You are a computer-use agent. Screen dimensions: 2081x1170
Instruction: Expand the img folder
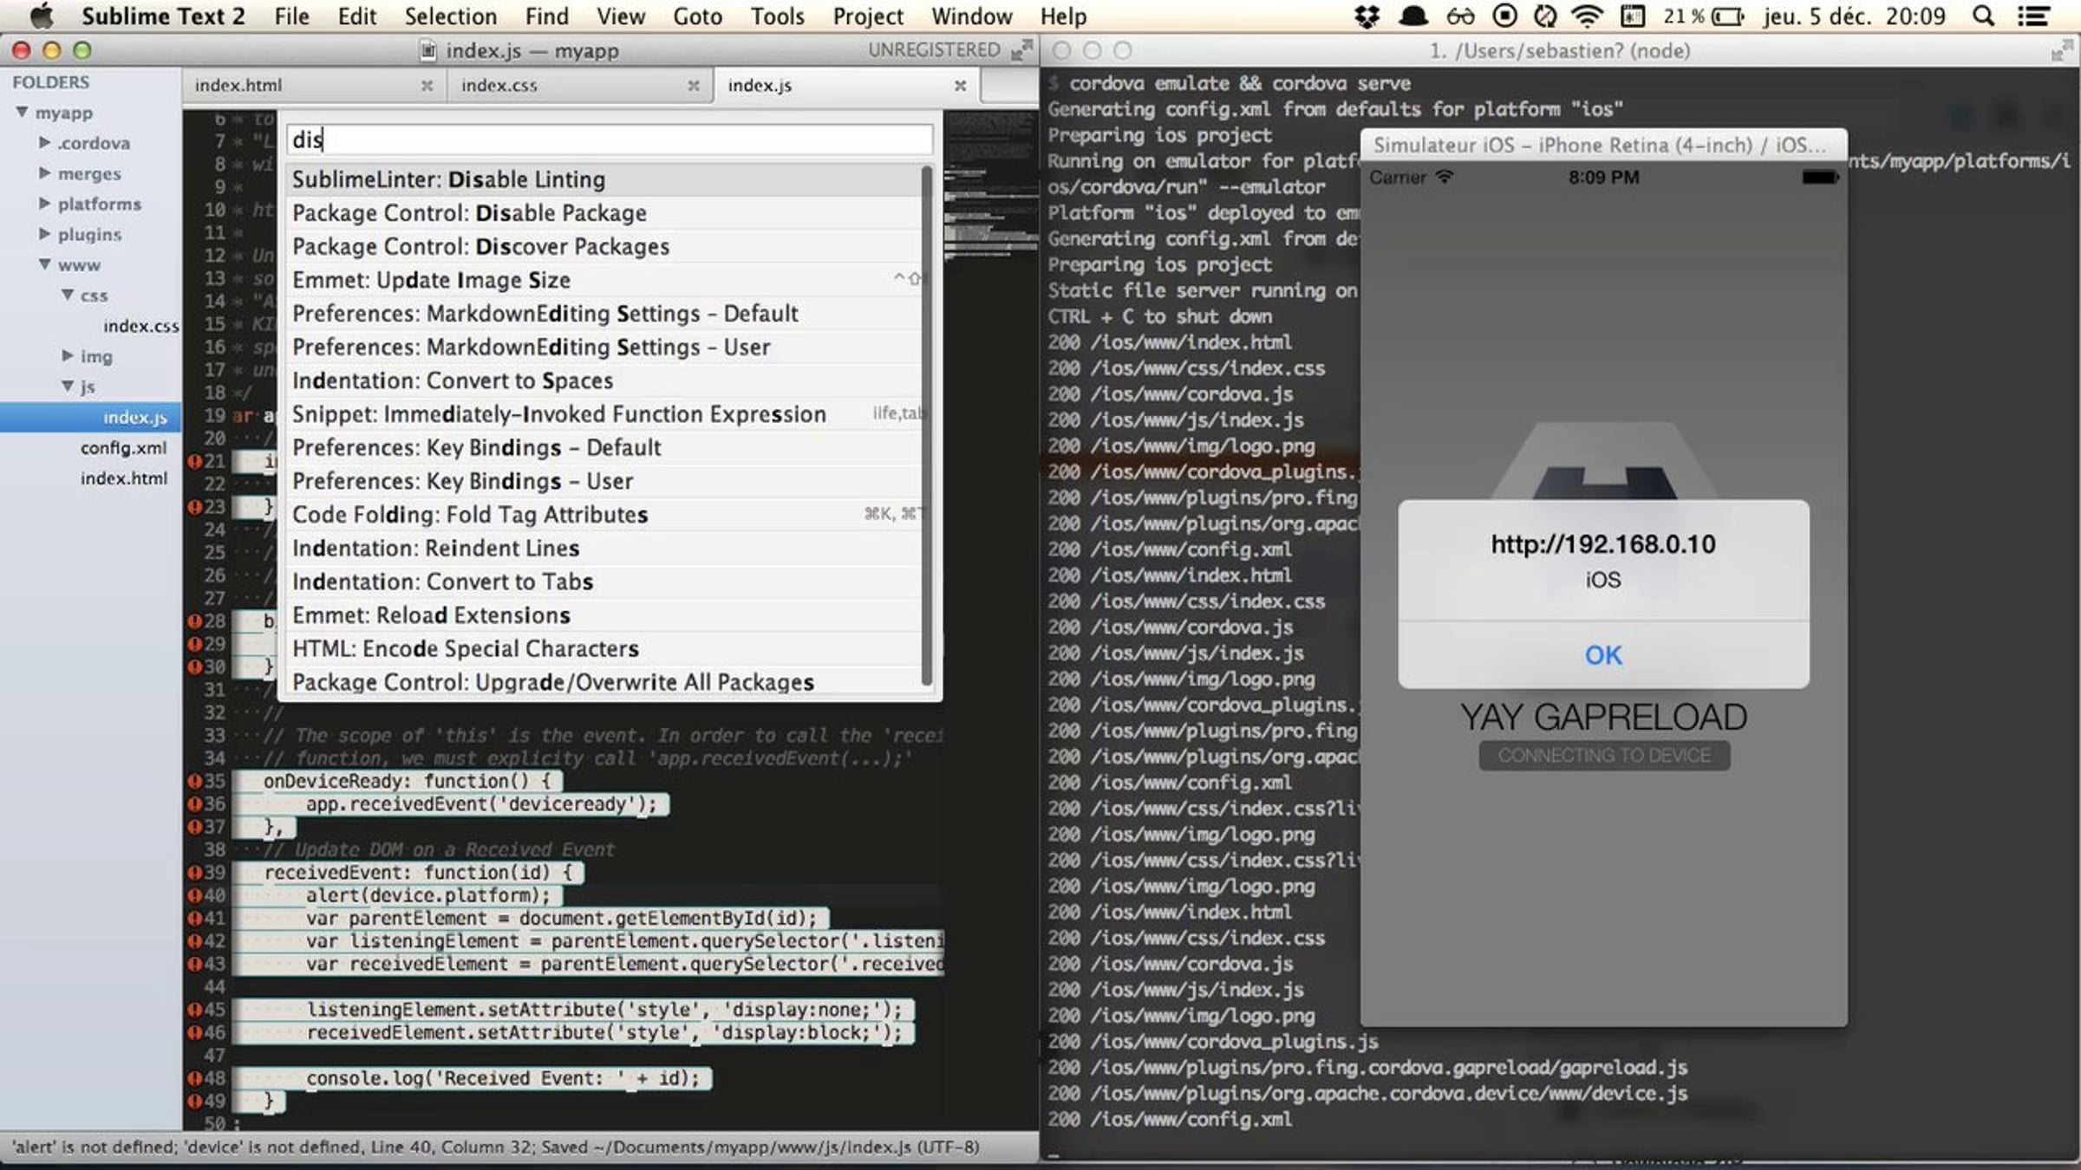[67, 355]
